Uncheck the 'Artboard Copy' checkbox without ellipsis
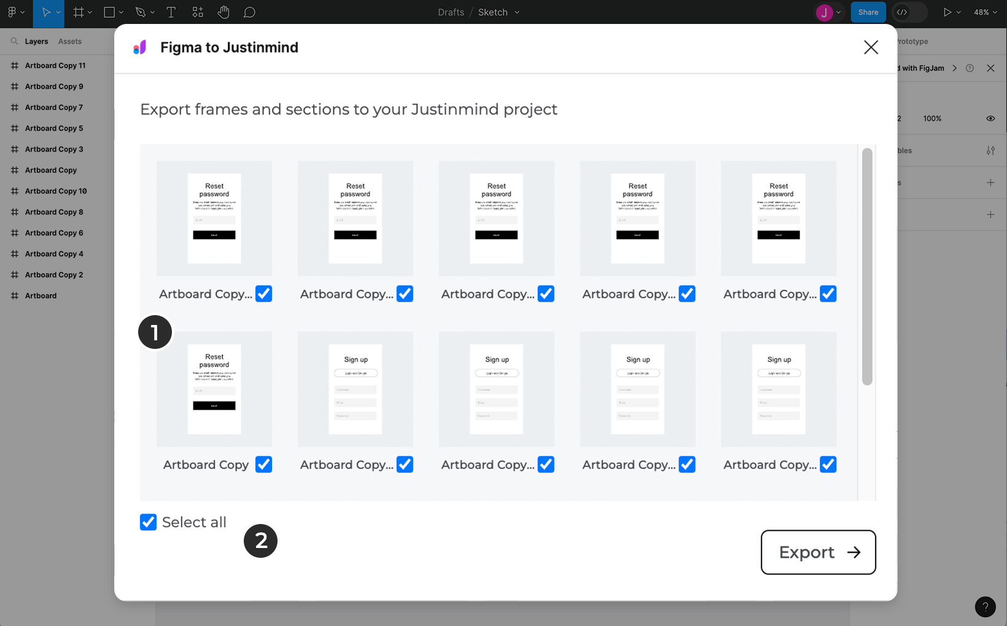Viewport: 1007px width, 626px height. (x=263, y=464)
